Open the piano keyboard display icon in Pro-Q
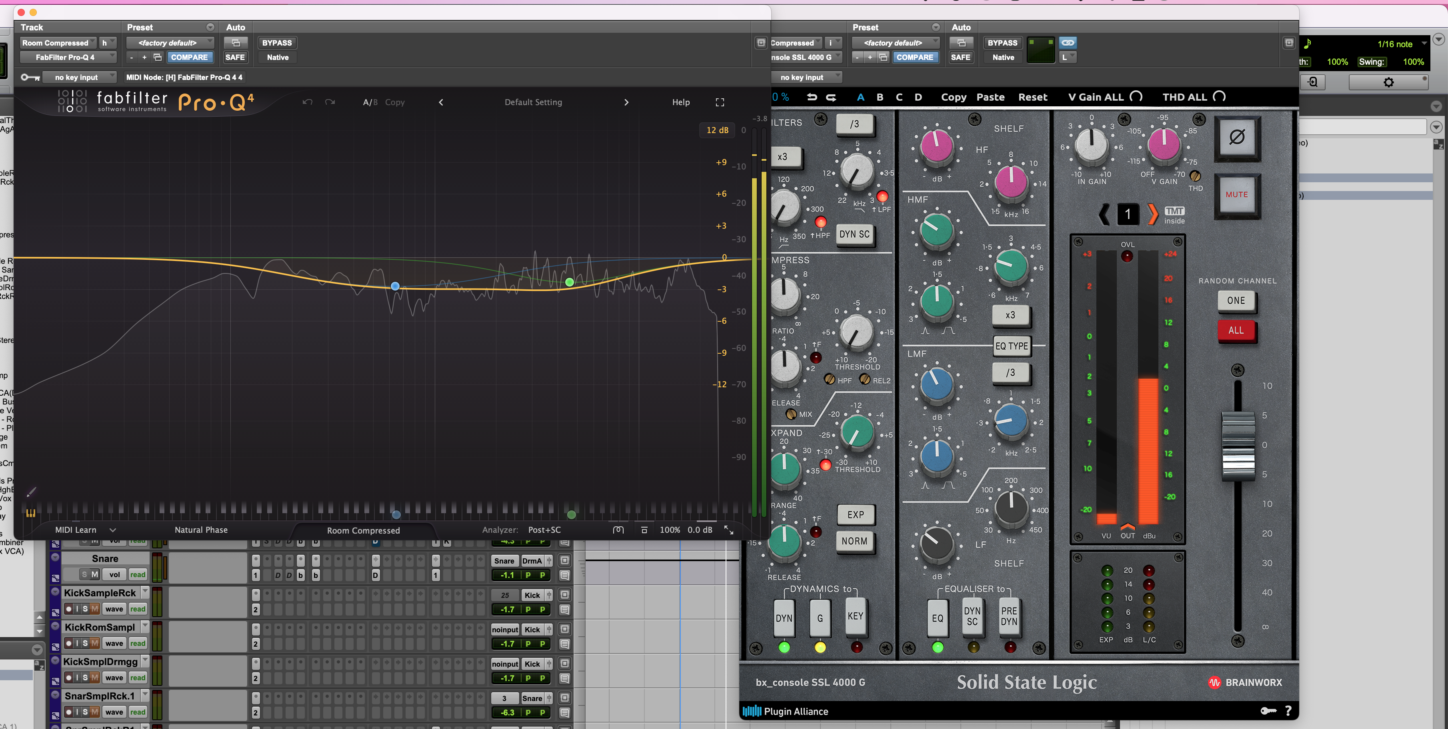The height and width of the screenshot is (729, 1448). pos(31,512)
